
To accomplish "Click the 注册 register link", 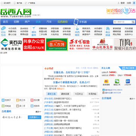I will [129, 3].
